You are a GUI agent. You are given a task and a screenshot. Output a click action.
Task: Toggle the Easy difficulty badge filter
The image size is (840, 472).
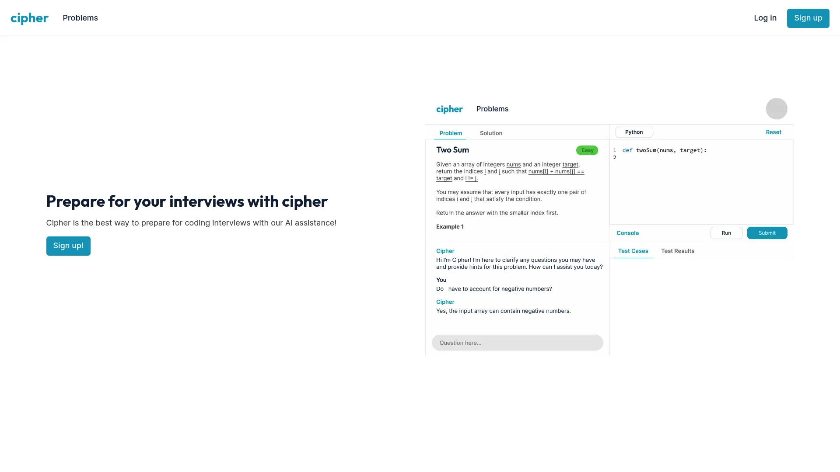coord(587,150)
